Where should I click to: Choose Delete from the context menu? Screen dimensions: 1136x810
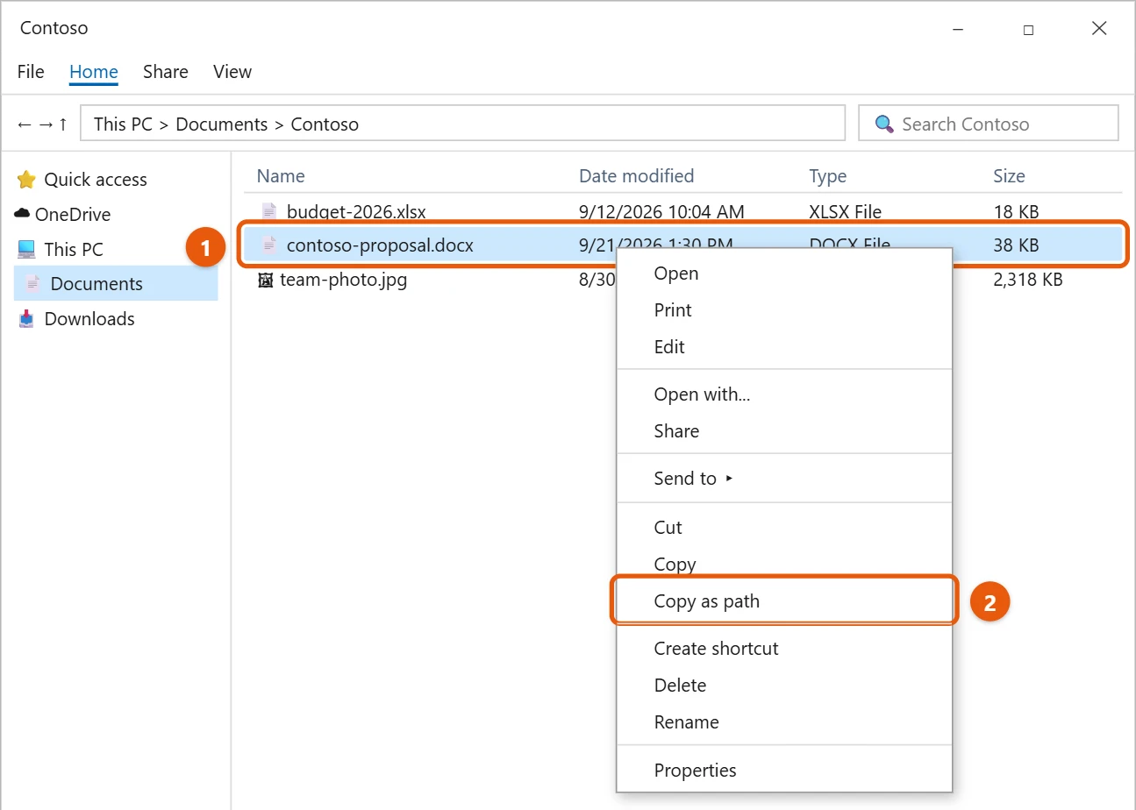[x=784, y=686]
